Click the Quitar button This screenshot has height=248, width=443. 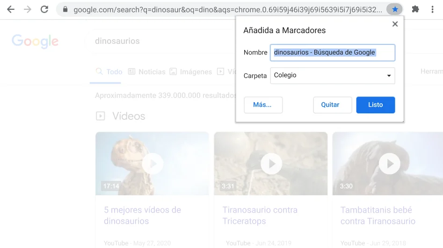[332, 105]
